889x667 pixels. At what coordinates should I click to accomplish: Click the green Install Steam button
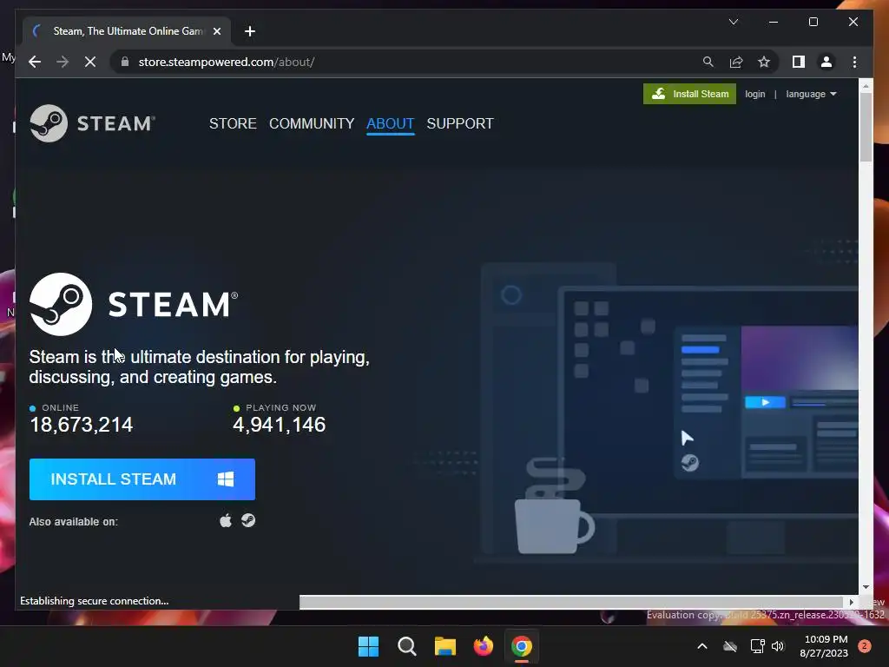point(689,94)
